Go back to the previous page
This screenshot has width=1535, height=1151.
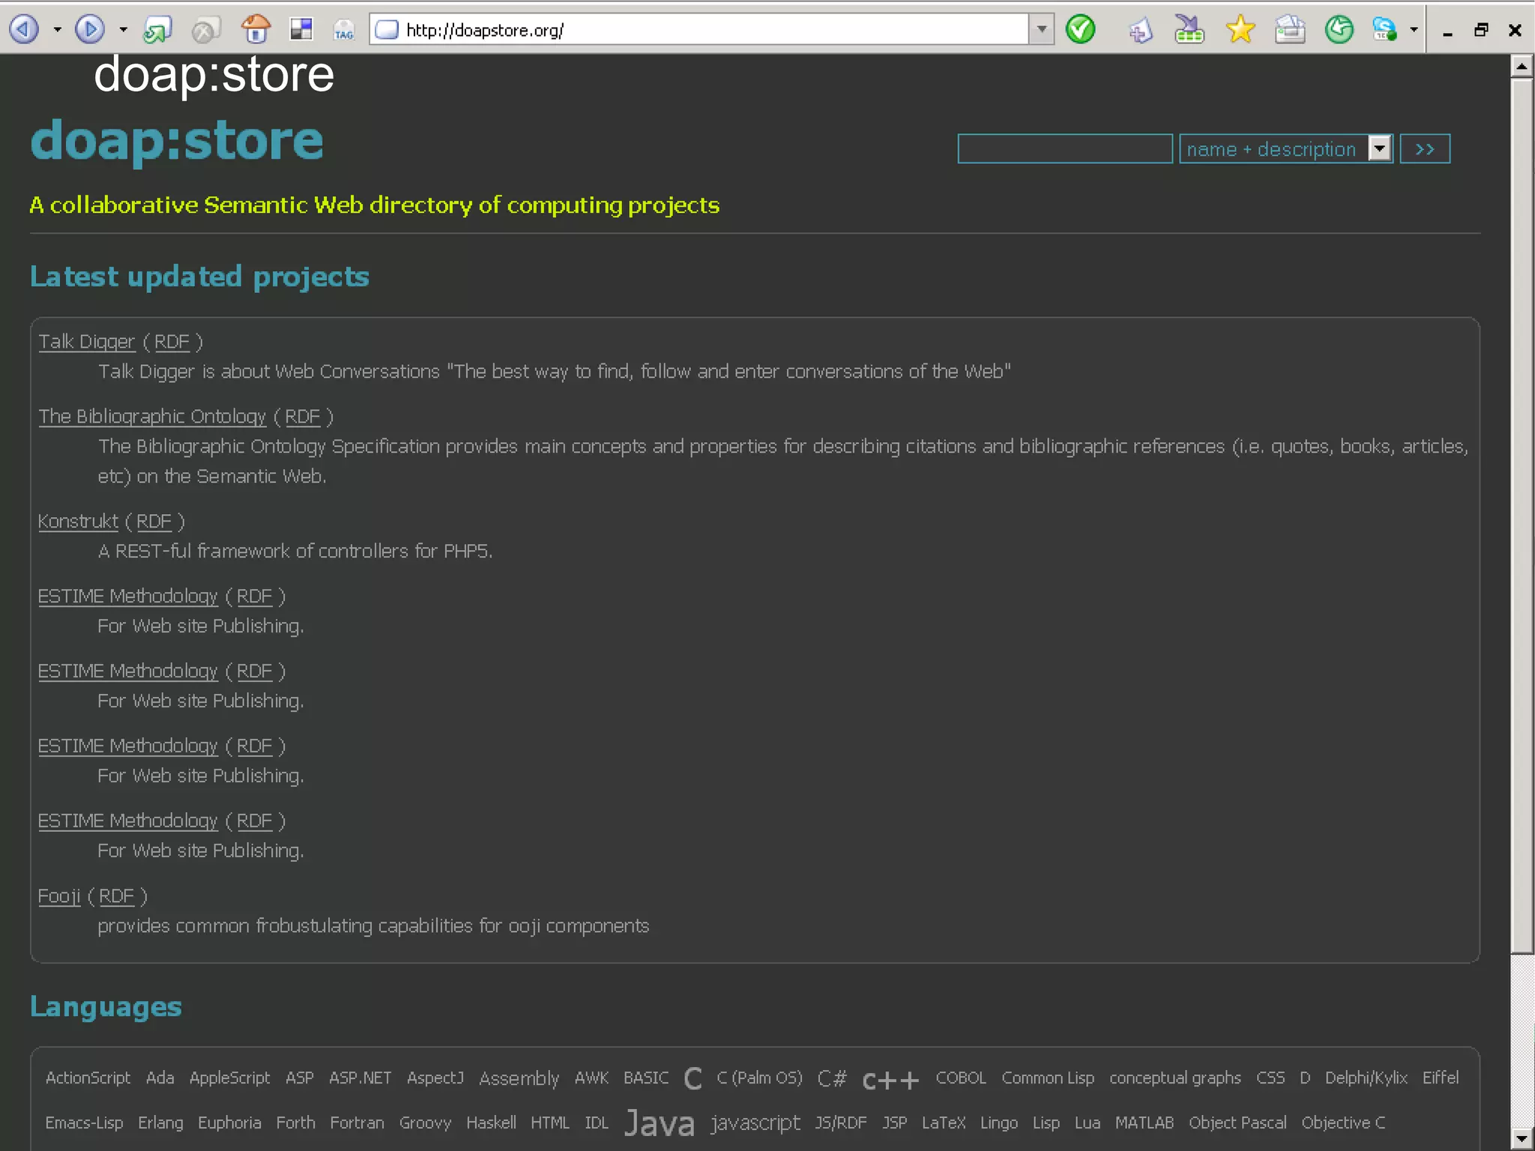(x=24, y=30)
